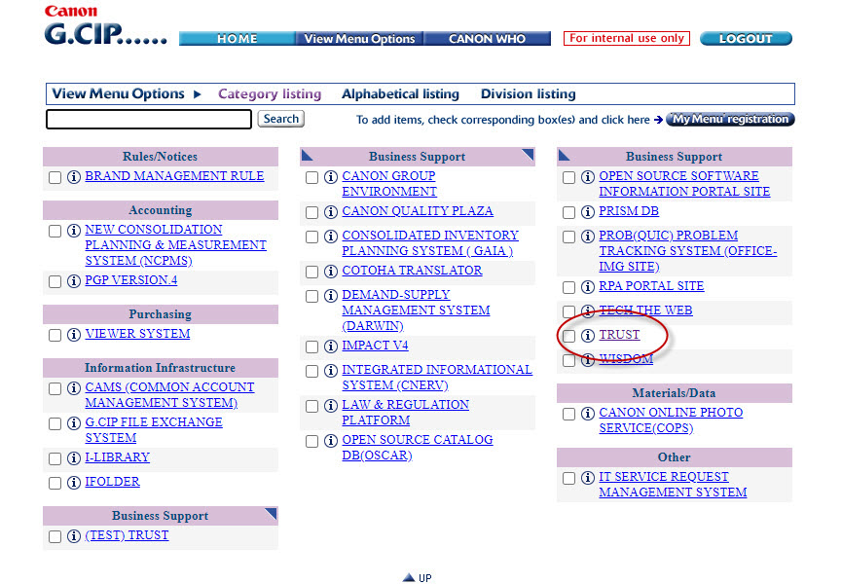The width and height of the screenshot is (842, 584).
Task: Open the IFOLDER link
Action: pos(112,482)
